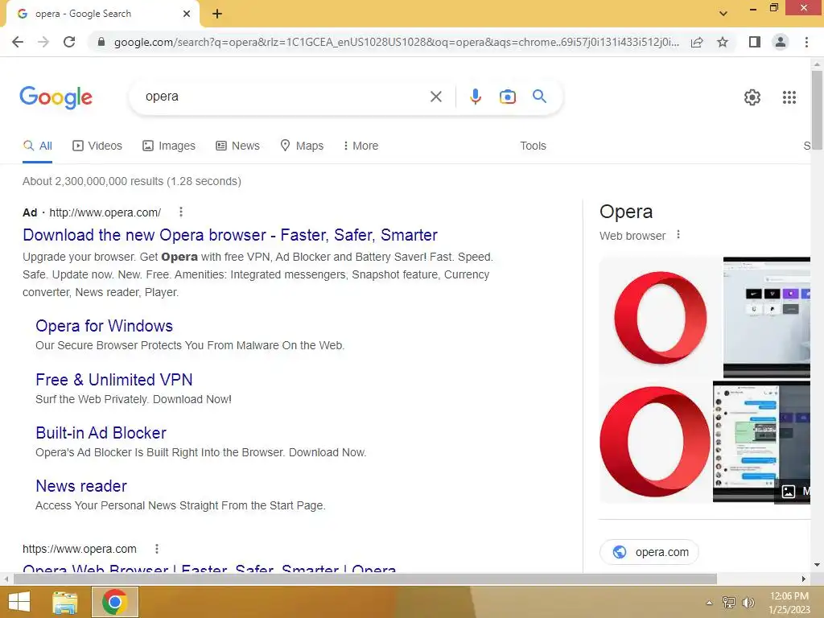
Task: Open the Opera speed dial screenshot thumbnail
Action: point(767,317)
